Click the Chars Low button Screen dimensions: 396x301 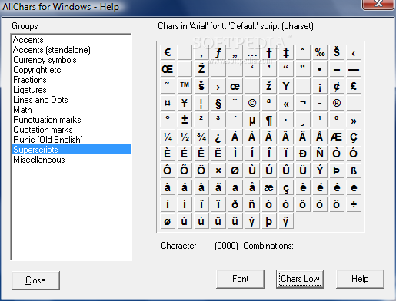(300, 279)
